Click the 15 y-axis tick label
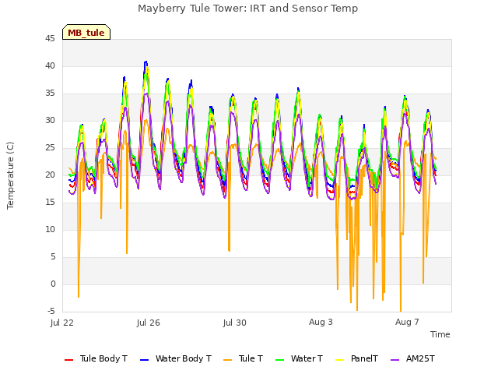Screen dimensions: 498x374 click(50, 203)
